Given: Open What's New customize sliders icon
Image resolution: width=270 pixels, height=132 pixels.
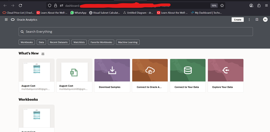Looking at the screenshot, I should (43, 54).
